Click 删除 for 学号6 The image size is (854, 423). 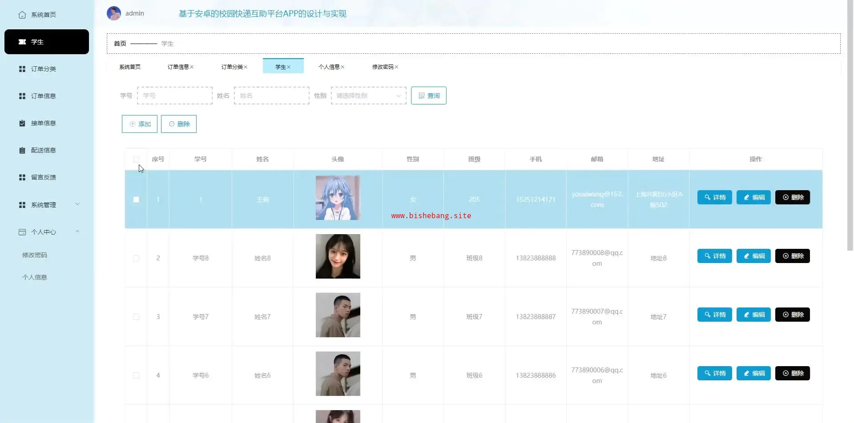click(793, 373)
